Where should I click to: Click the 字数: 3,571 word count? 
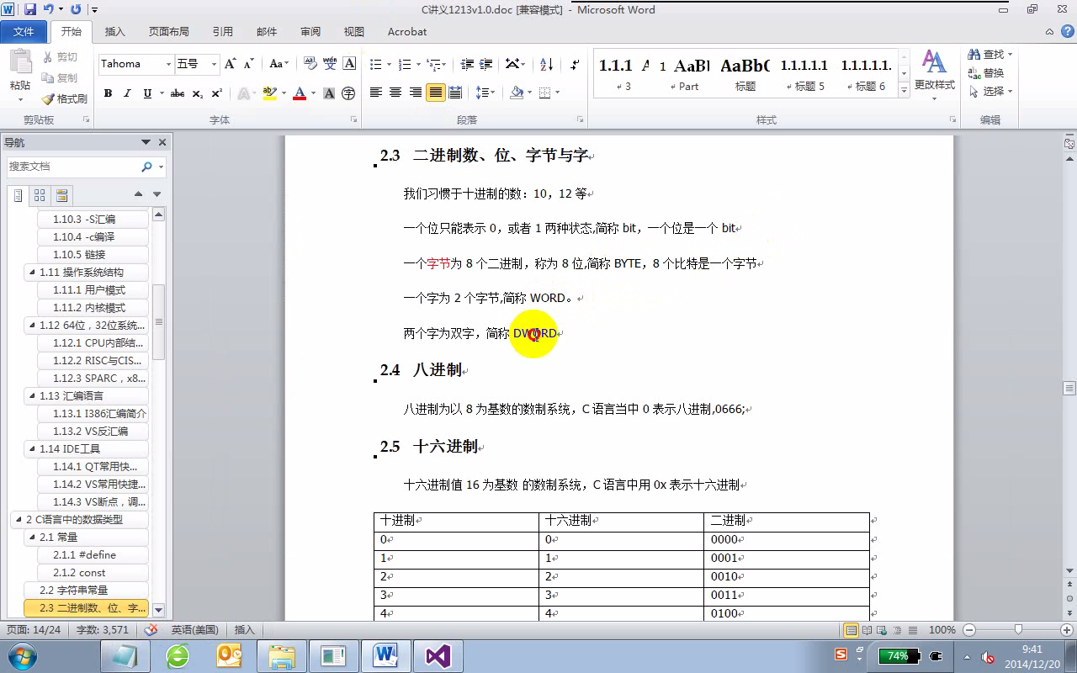pos(103,629)
